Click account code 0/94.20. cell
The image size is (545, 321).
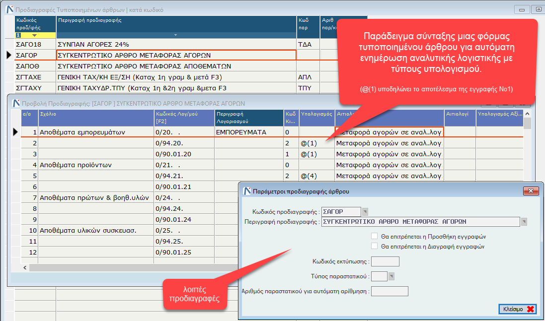(184, 143)
